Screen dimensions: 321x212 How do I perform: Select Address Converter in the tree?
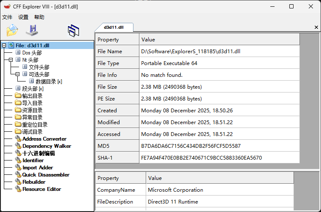[x=44, y=139]
